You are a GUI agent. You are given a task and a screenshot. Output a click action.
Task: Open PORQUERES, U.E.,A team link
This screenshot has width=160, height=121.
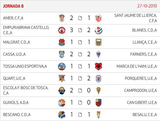point(141,78)
